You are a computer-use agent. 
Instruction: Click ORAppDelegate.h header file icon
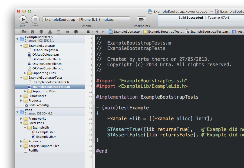pos(29,50)
